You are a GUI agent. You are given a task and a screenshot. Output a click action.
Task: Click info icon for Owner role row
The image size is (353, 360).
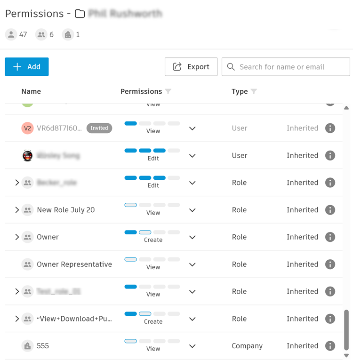coord(330,237)
